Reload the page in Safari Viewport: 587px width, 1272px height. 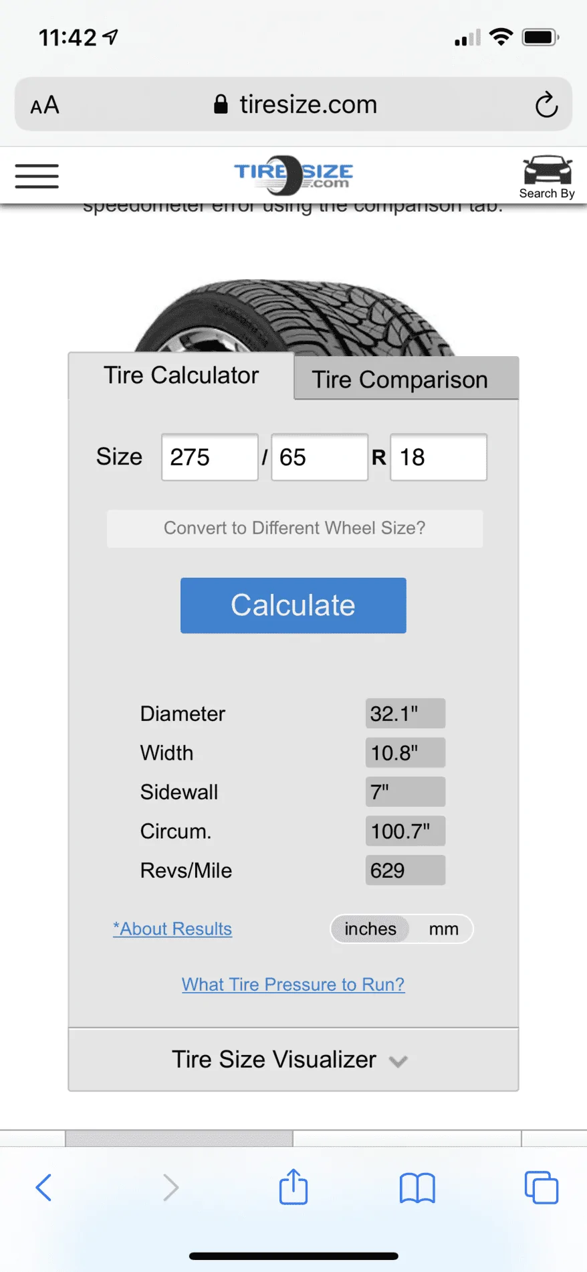pos(546,104)
